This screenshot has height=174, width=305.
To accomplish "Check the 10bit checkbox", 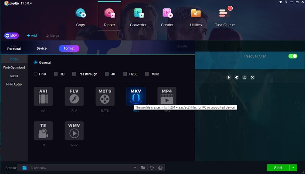I will tap(147, 74).
